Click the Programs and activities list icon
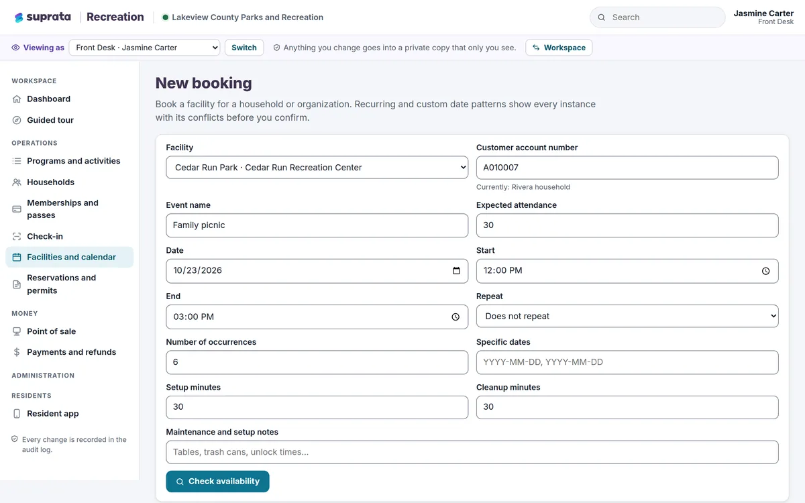Image resolution: width=805 pixels, height=503 pixels. click(x=17, y=161)
